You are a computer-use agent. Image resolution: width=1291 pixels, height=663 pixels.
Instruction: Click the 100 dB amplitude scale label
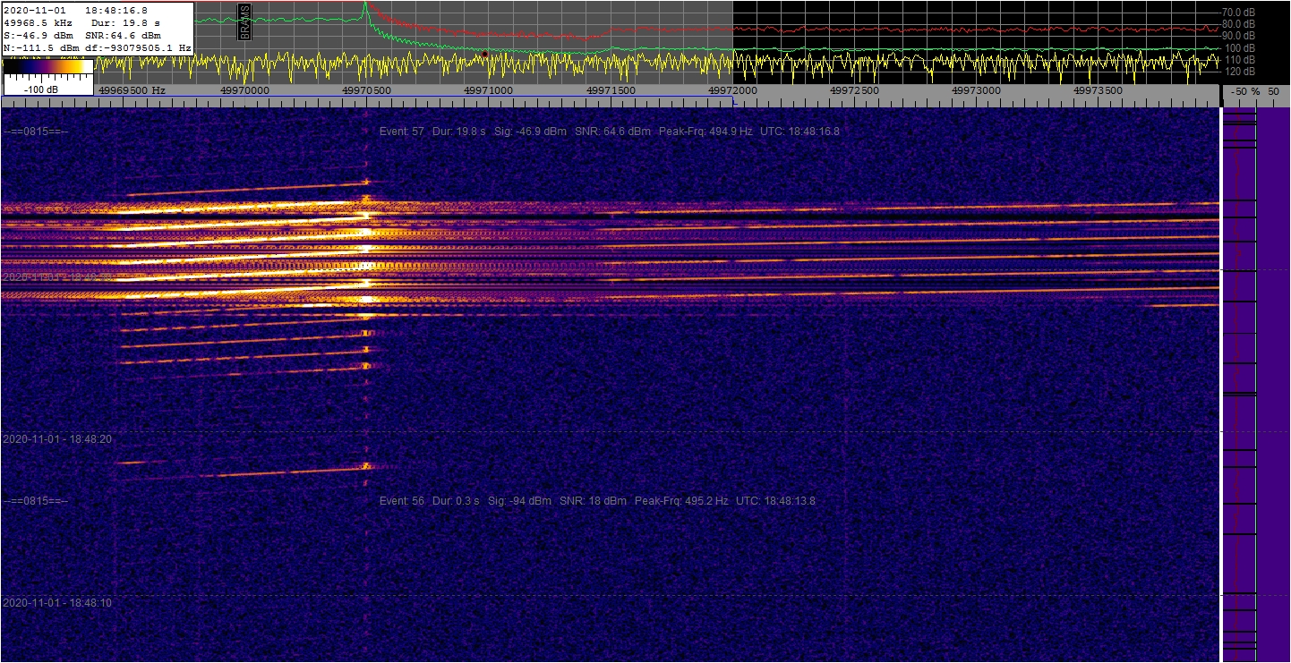[x=1240, y=47]
